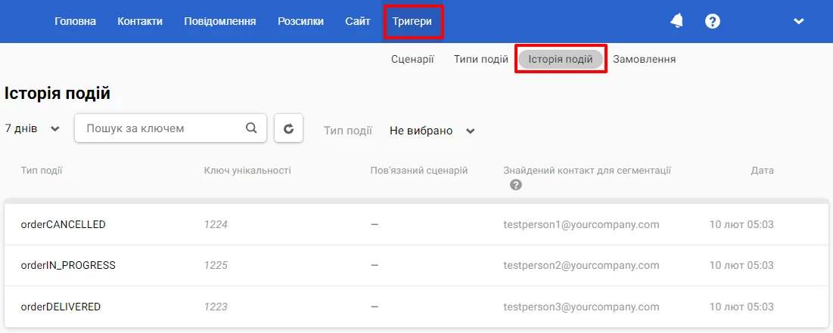
Task: Open the orderCANCELLED event row
Action: coord(416,224)
